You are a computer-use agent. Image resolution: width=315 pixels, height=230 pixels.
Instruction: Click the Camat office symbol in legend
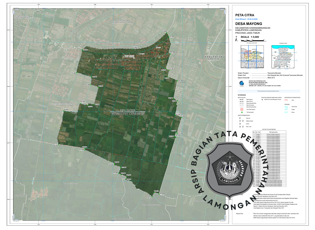(240, 124)
